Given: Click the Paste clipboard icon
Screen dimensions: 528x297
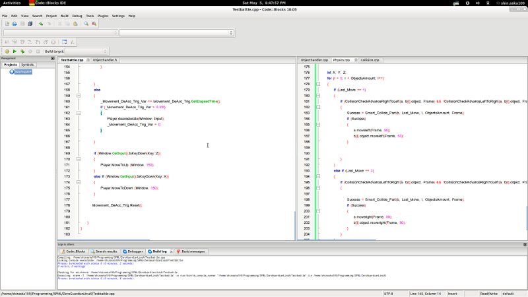Looking at the screenshot, I should (75, 24).
